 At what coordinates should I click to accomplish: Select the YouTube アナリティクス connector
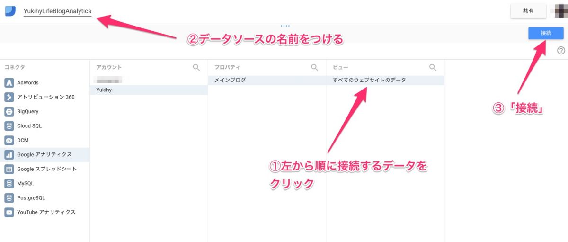coord(44,212)
